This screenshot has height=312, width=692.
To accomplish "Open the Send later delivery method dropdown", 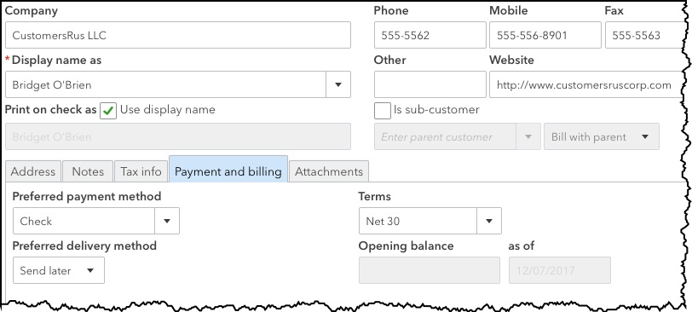I will point(59,270).
